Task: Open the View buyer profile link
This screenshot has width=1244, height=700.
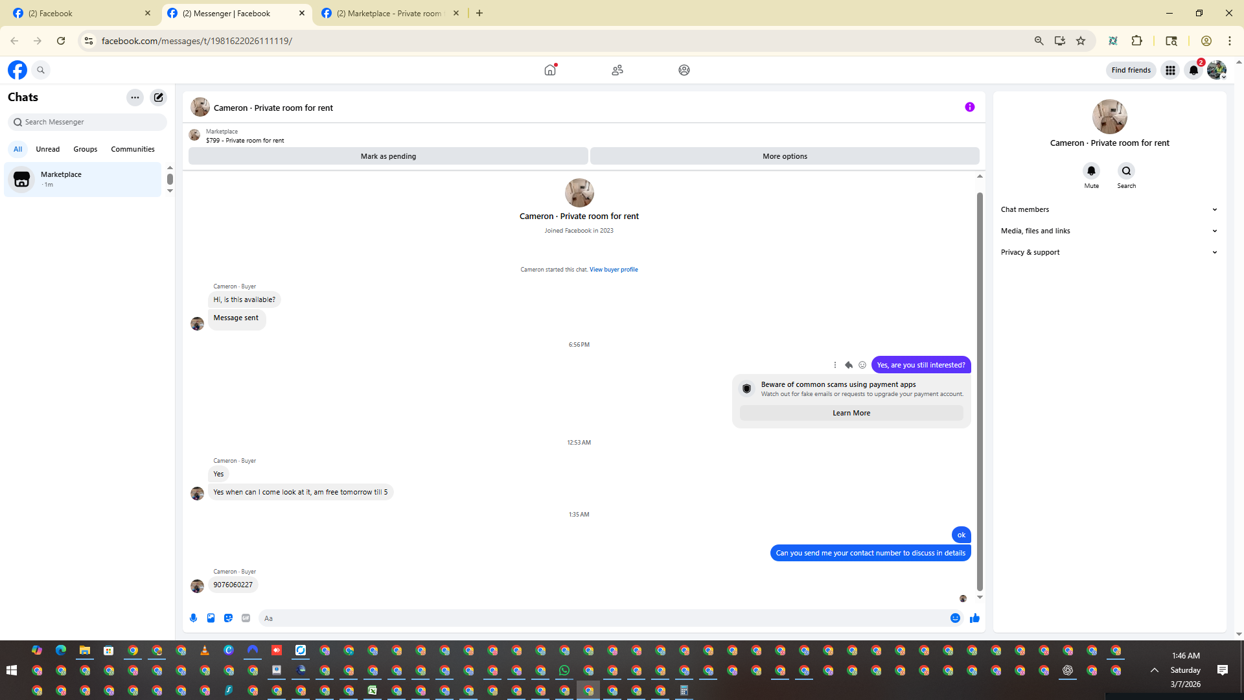Action: point(613,270)
